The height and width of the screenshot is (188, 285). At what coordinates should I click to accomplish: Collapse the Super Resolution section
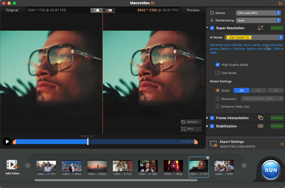coord(207,28)
